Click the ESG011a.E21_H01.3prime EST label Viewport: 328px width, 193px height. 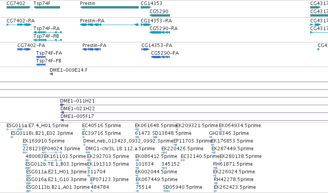pos(57,172)
